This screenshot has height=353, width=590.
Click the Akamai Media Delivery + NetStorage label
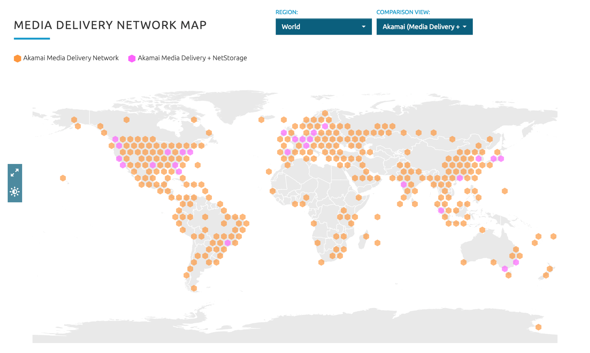pos(192,58)
